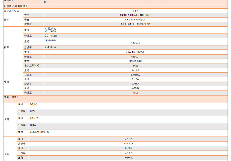Click the 0.04mA/μs resolution value
The width and height of the screenshot is (231, 161).
51,36
